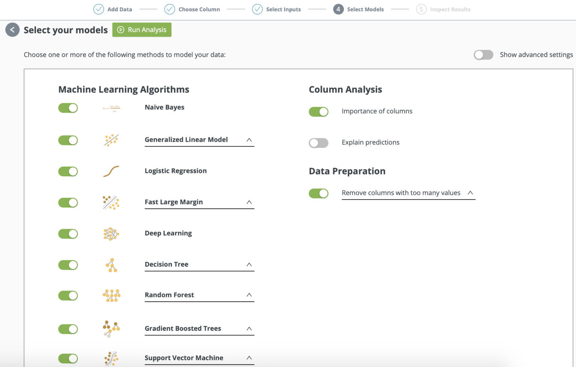Expand the Fast Large Margin chevron
Image resolution: width=576 pixels, height=367 pixels.
pos(249,202)
